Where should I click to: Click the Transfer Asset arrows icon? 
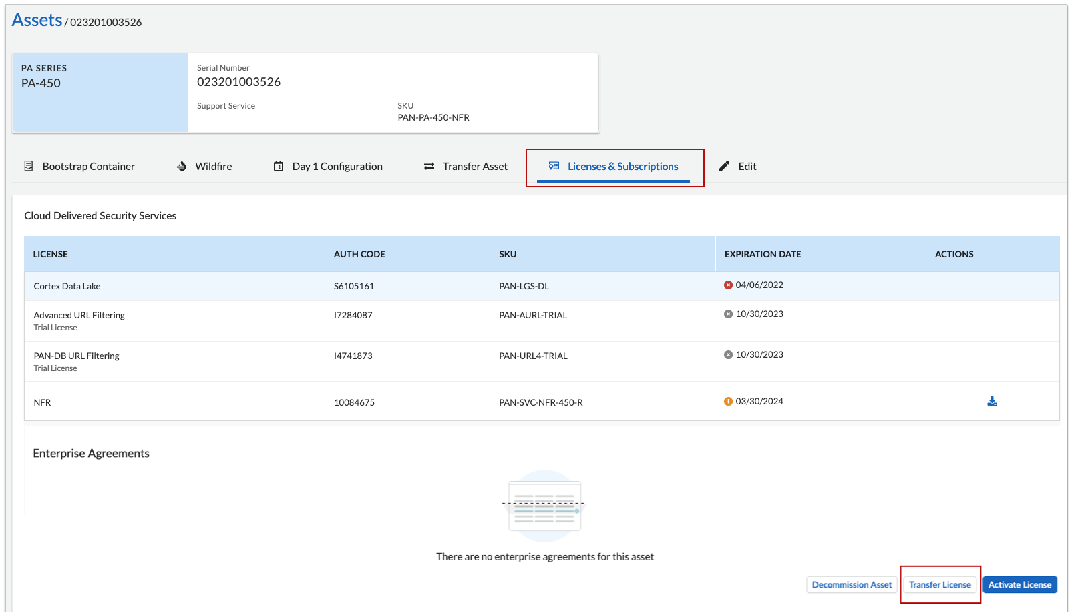[429, 166]
